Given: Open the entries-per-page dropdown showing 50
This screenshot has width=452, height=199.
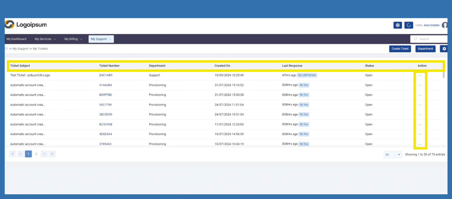Looking at the screenshot, I should (393, 154).
